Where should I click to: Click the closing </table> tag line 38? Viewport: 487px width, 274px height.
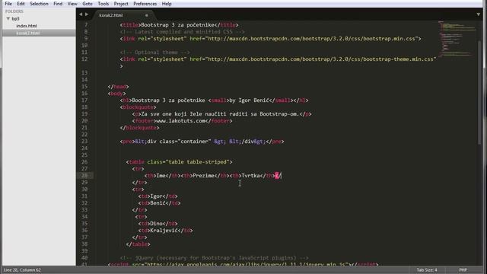(138, 244)
